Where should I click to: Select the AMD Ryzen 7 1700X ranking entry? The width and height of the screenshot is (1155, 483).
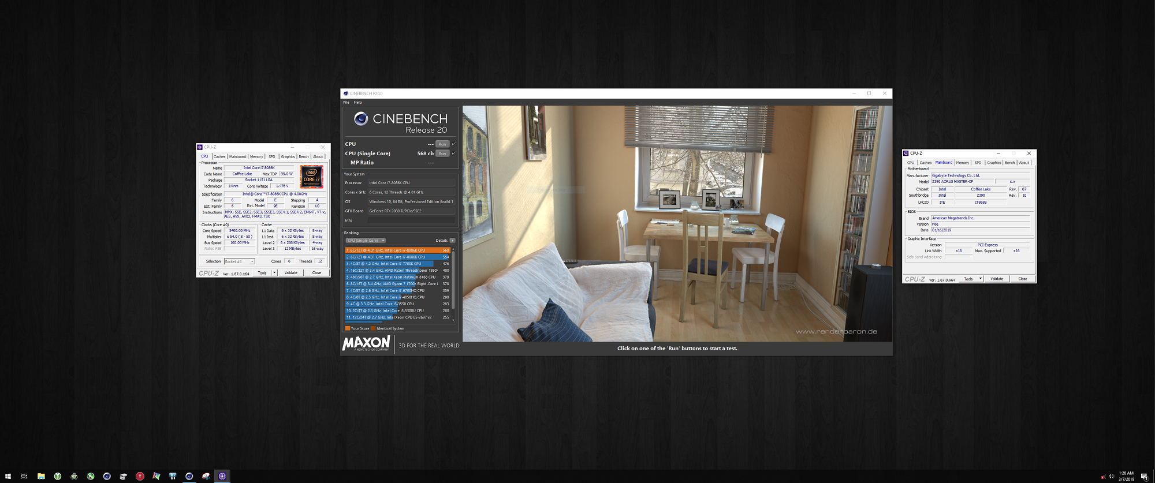tap(397, 284)
